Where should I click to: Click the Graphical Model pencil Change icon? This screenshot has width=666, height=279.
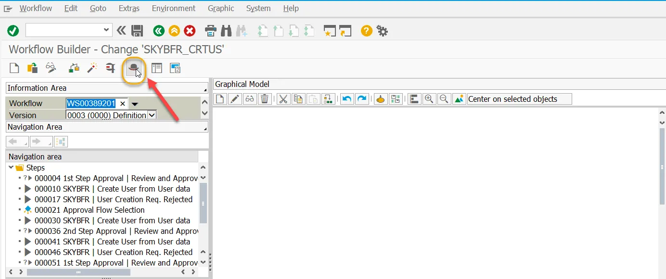[x=234, y=99]
